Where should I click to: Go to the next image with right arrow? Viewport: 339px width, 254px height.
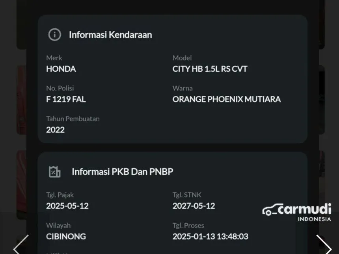pos(323,245)
